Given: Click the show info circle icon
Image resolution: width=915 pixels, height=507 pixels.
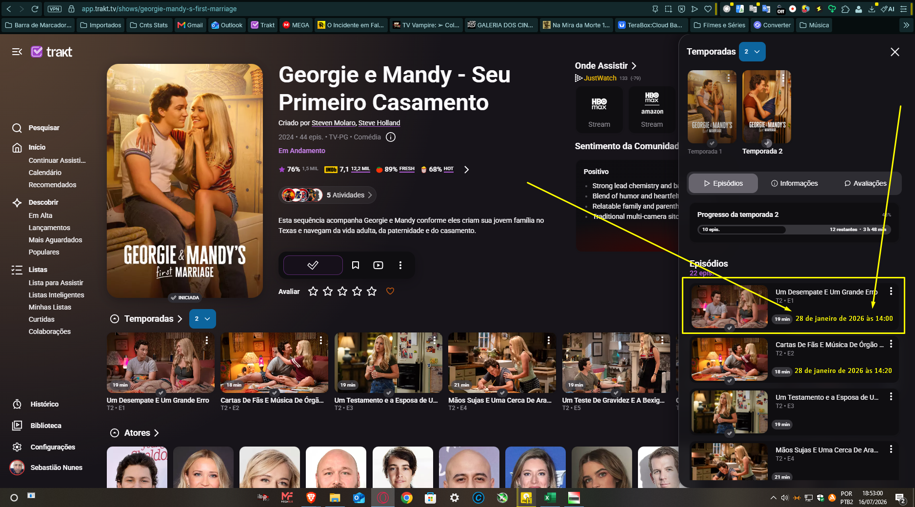Looking at the screenshot, I should click(x=391, y=137).
